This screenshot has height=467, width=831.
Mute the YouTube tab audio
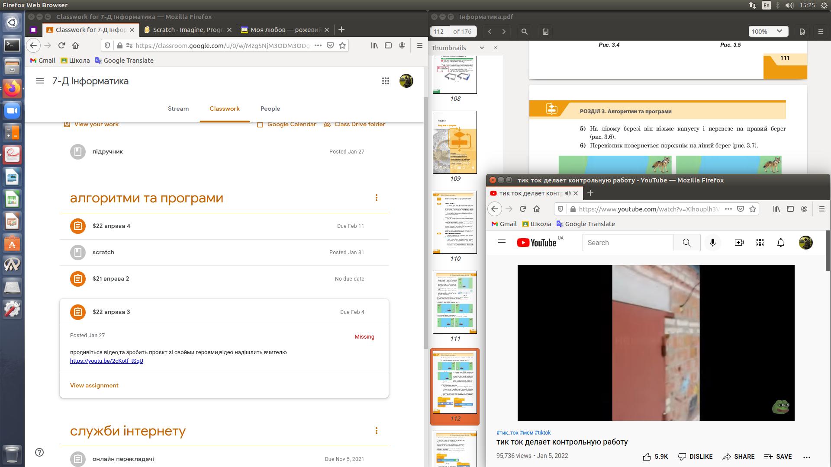(x=568, y=193)
